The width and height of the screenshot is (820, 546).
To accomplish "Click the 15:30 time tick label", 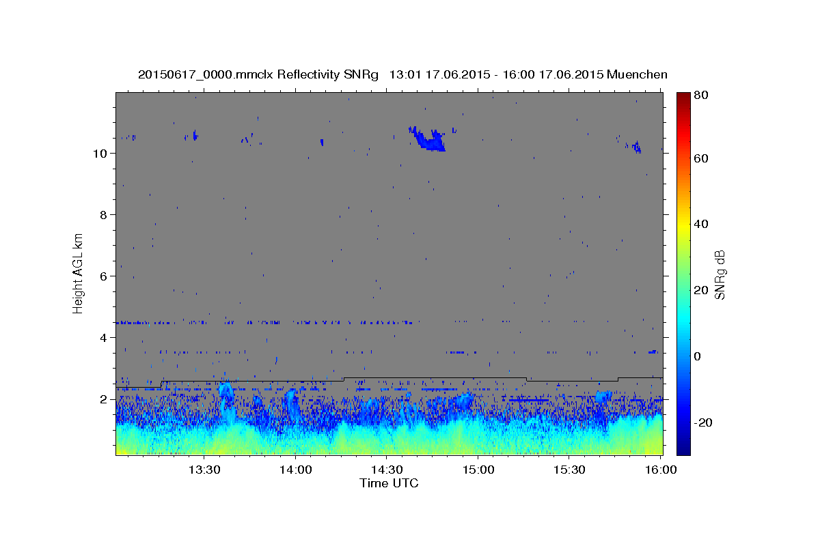I will [569, 470].
